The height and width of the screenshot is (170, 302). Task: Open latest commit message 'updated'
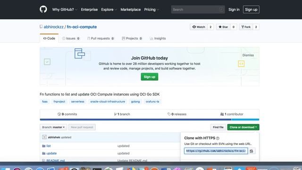tap(66, 137)
